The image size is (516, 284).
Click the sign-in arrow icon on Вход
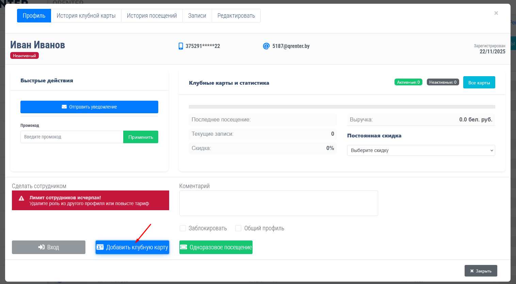(x=42, y=247)
